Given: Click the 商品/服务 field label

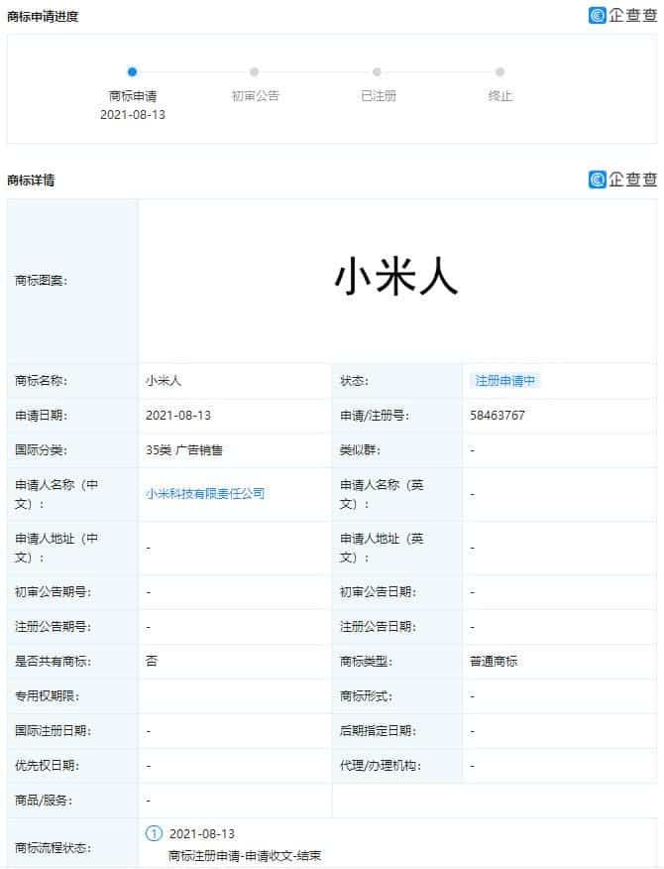Looking at the screenshot, I should (x=44, y=801).
